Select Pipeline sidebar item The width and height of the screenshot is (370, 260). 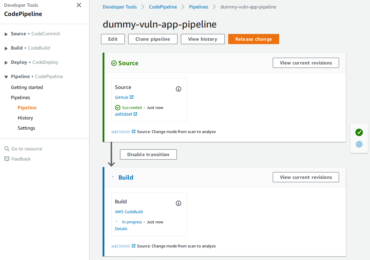[x=27, y=108]
